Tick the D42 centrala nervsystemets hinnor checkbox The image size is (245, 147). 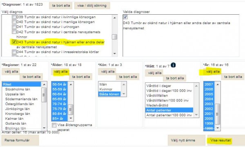click(x=14, y=32)
